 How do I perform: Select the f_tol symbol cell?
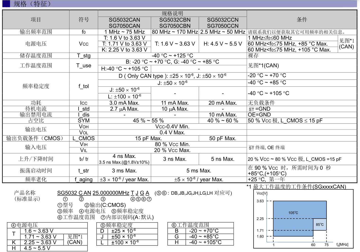point(84,86)
